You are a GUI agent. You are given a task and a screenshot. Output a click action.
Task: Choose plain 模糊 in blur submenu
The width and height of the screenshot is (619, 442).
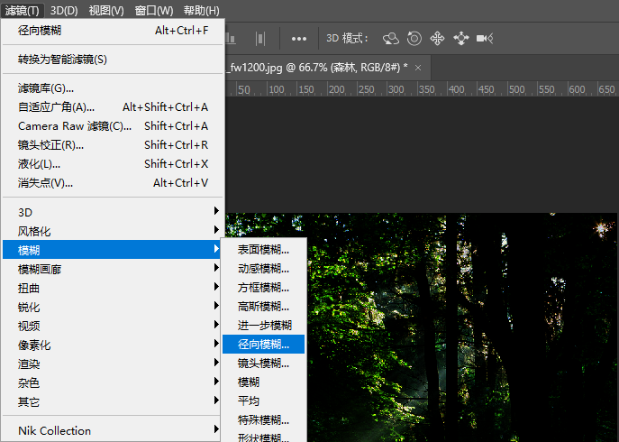[x=264, y=382]
